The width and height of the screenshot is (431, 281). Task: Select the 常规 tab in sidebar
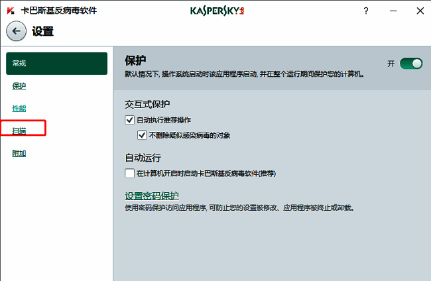pos(56,63)
